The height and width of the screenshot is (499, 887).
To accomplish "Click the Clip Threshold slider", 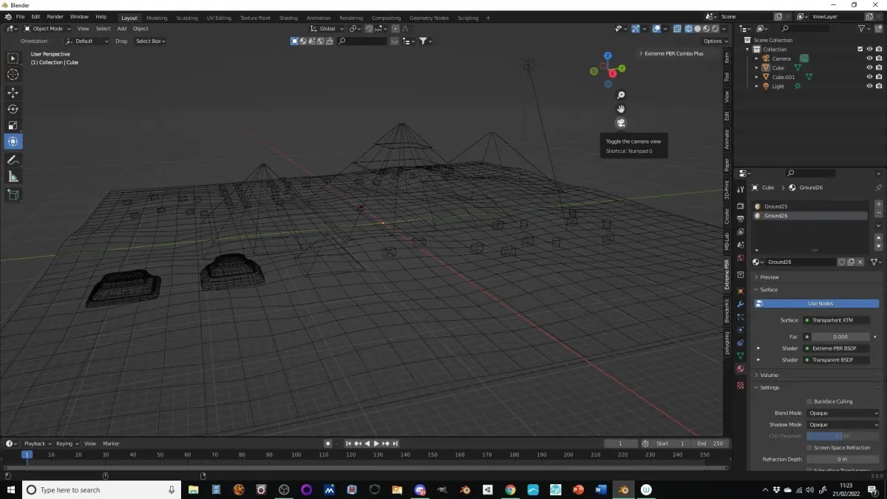I will pyautogui.click(x=843, y=436).
